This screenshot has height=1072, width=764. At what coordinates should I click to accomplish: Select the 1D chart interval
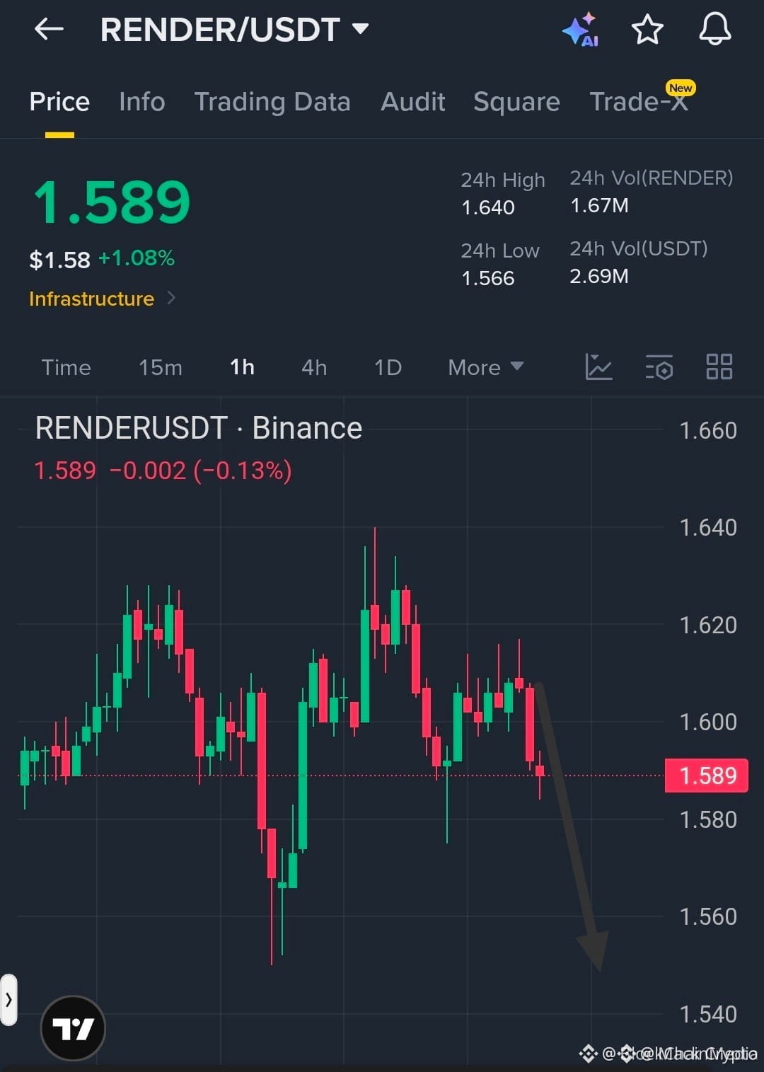click(388, 367)
